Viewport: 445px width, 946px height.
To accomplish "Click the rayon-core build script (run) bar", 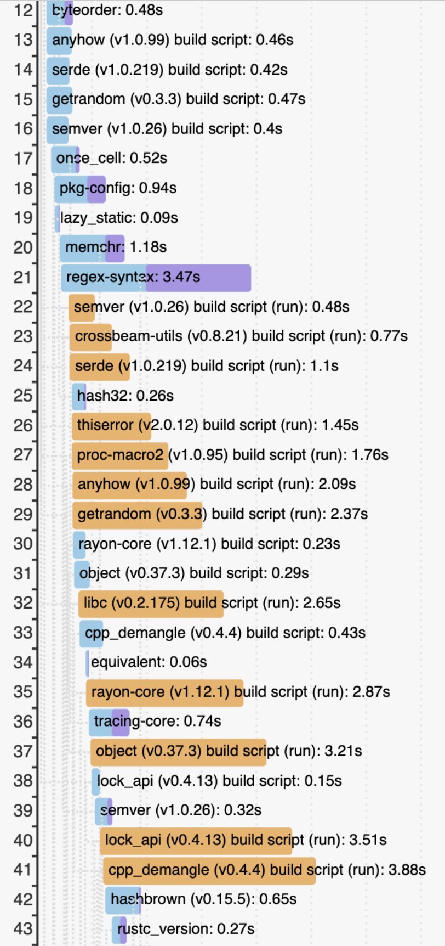I will [x=164, y=692].
